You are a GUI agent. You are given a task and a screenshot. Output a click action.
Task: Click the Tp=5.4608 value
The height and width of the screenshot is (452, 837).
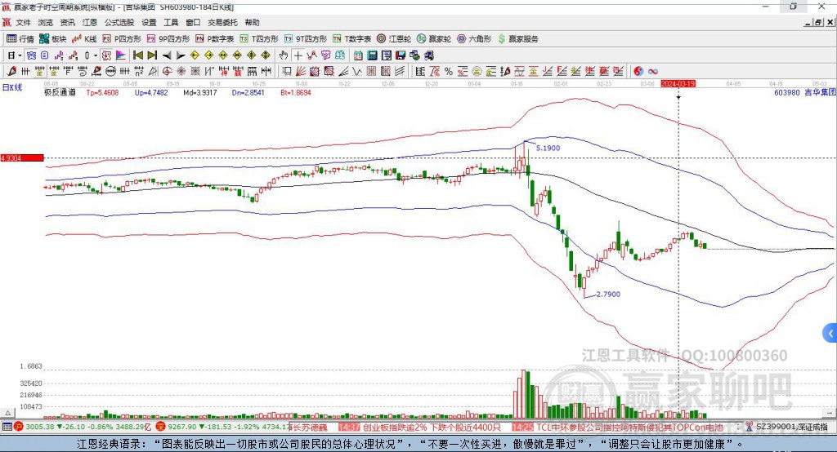102,93
